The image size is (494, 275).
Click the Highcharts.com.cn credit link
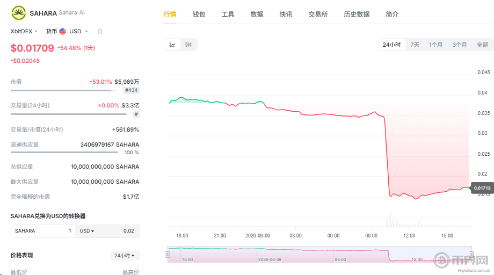(474, 271)
